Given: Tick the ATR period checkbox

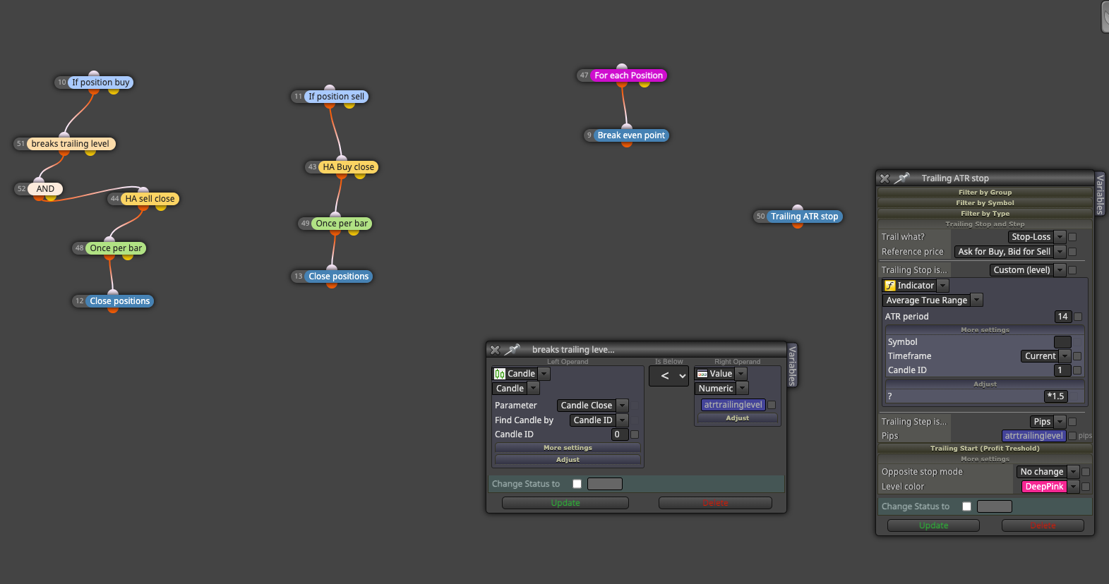Looking at the screenshot, I should (1077, 317).
